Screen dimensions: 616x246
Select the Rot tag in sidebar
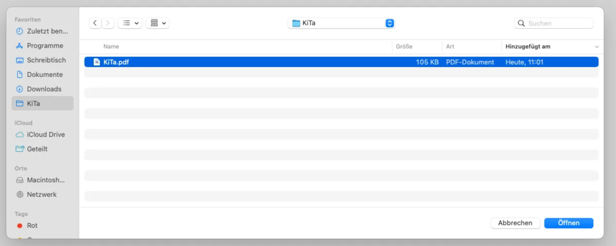pyautogui.click(x=42, y=225)
